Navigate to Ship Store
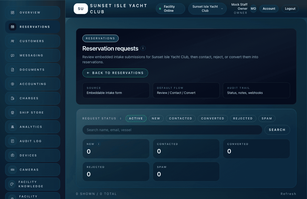The width and height of the screenshot is (307, 199). [32, 113]
